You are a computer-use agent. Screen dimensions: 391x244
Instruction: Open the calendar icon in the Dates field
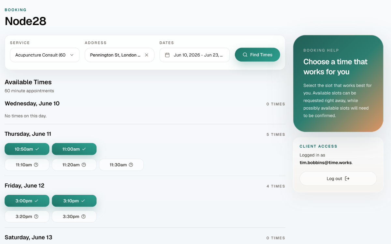[167, 55]
